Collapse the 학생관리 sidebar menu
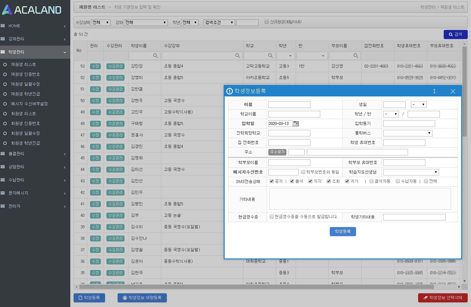 click(35, 52)
